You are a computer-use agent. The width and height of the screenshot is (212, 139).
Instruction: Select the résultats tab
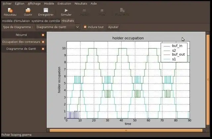[68, 21]
